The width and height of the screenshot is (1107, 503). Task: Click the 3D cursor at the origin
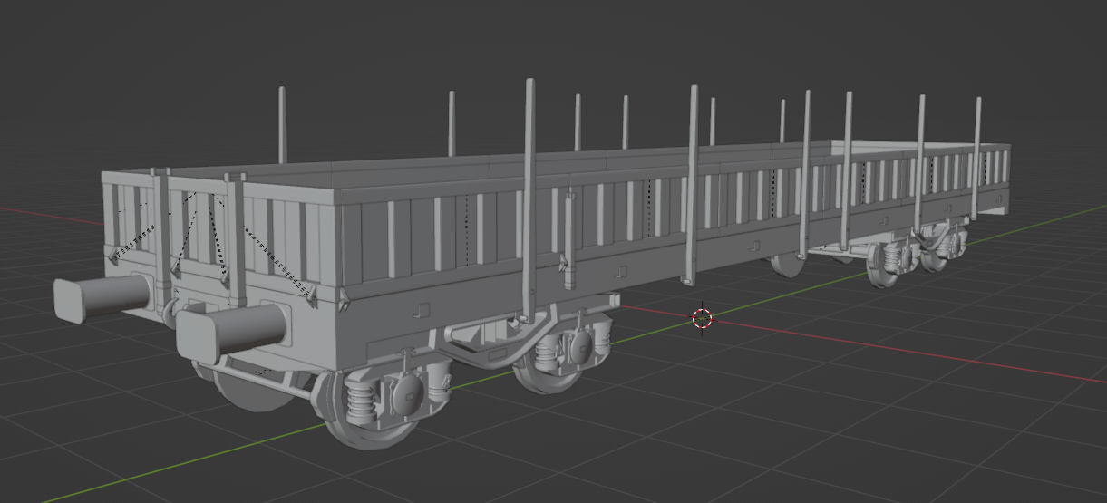(x=702, y=318)
